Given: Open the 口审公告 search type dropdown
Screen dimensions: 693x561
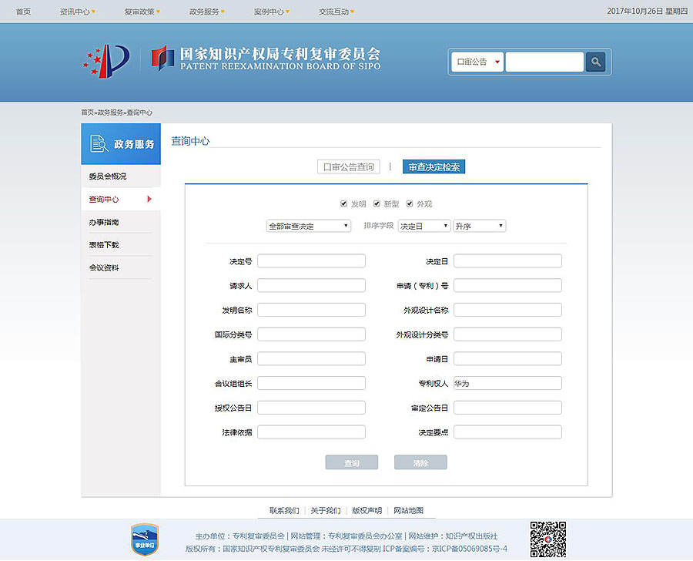Looking at the screenshot, I should 477,62.
